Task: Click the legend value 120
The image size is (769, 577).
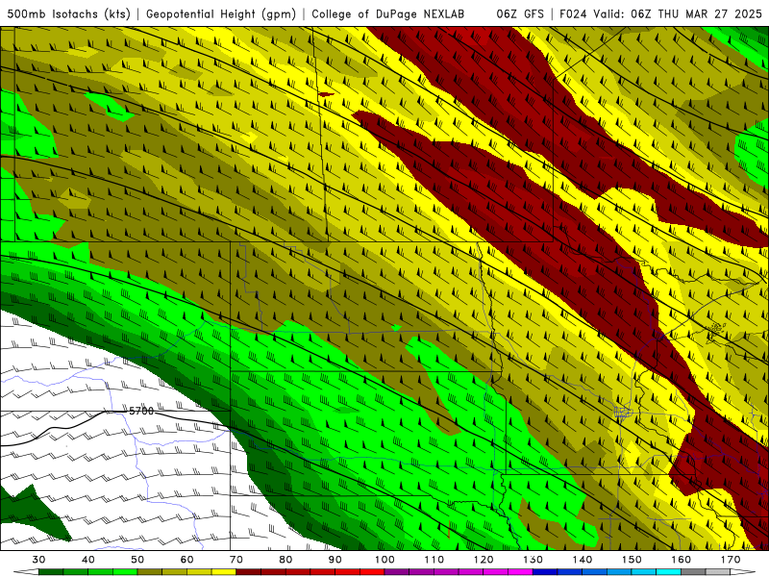Action: click(484, 560)
